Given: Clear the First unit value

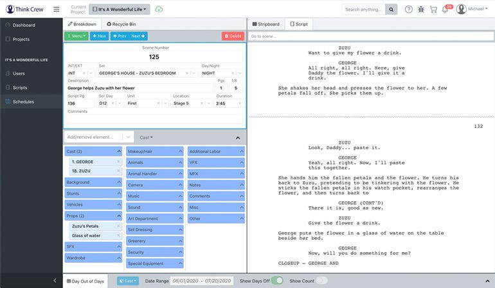Looking at the screenshot, I should click(159, 104).
